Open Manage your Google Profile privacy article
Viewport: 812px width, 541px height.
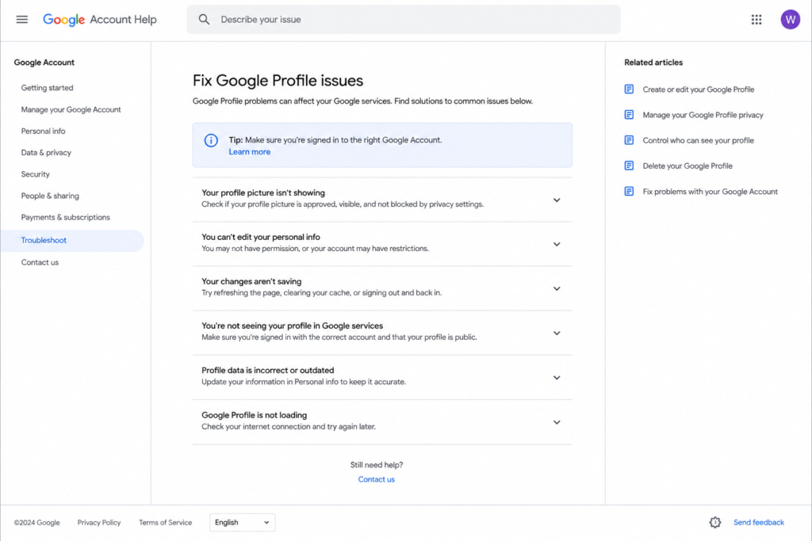point(703,115)
